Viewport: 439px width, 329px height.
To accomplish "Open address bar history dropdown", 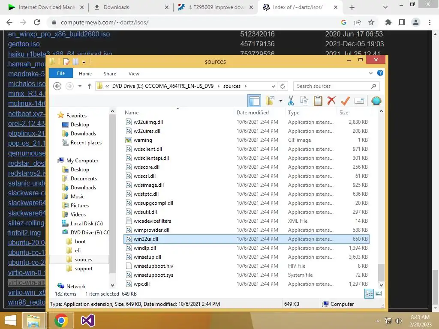I will point(273,86).
